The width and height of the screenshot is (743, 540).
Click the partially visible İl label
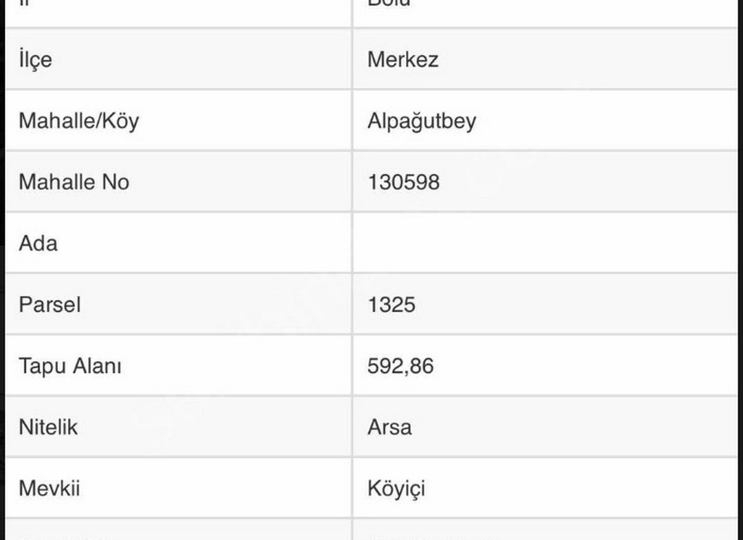coord(25,3)
